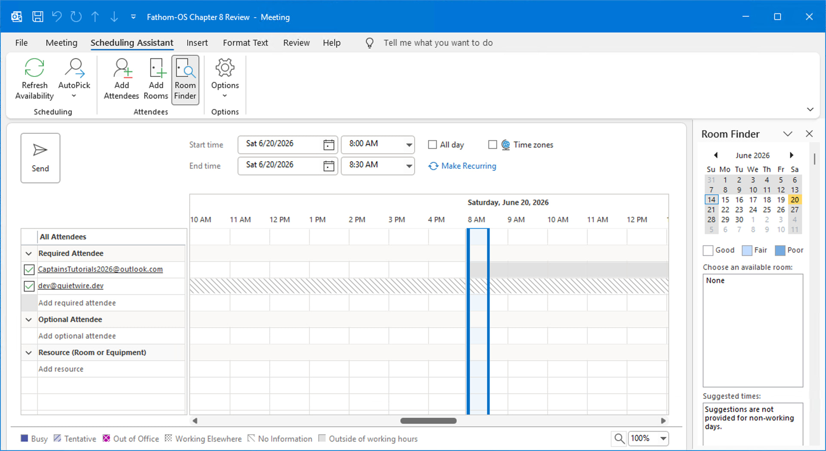This screenshot has width=826, height=451.
Task: Open the End date calendar picker
Action: pyautogui.click(x=329, y=166)
